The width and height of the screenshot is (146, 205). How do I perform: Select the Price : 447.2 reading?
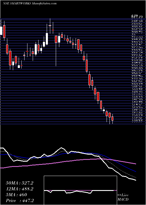(20, 201)
